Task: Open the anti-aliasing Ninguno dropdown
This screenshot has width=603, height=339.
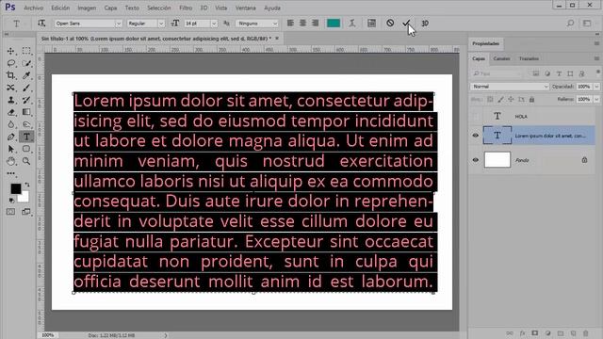Action: [257, 24]
